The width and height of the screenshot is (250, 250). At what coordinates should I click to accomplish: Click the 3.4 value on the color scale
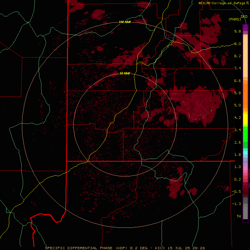pos(237,130)
